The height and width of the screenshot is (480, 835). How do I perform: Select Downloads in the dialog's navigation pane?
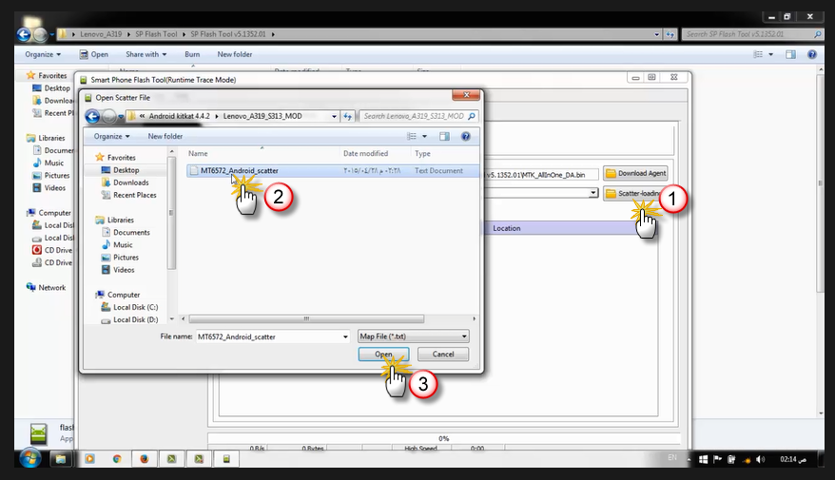(x=130, y=182)
